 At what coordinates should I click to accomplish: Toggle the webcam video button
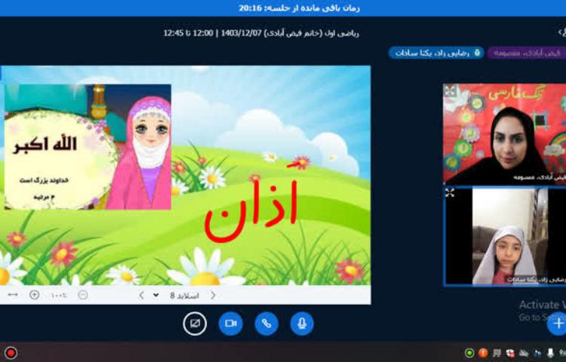pyautogui.click(x=230, y=324)
